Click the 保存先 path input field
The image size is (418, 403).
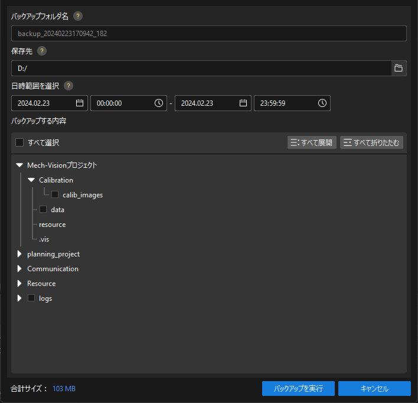[201, 69]
